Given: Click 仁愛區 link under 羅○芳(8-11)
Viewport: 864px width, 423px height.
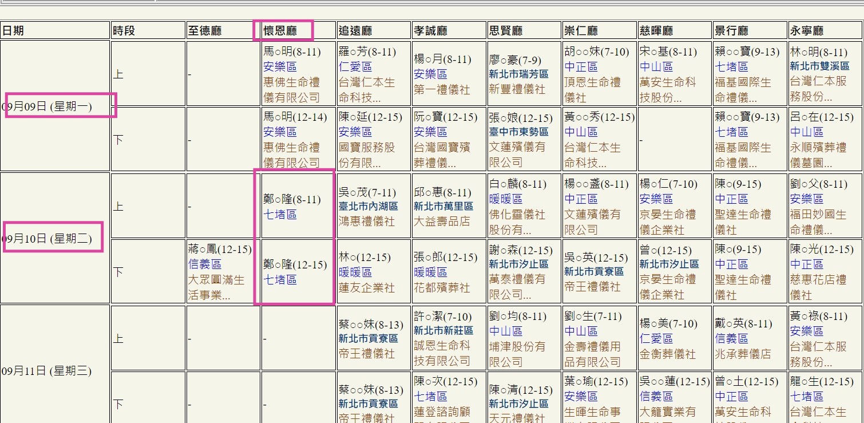Looking at the screenshot, I should [355, 67].
